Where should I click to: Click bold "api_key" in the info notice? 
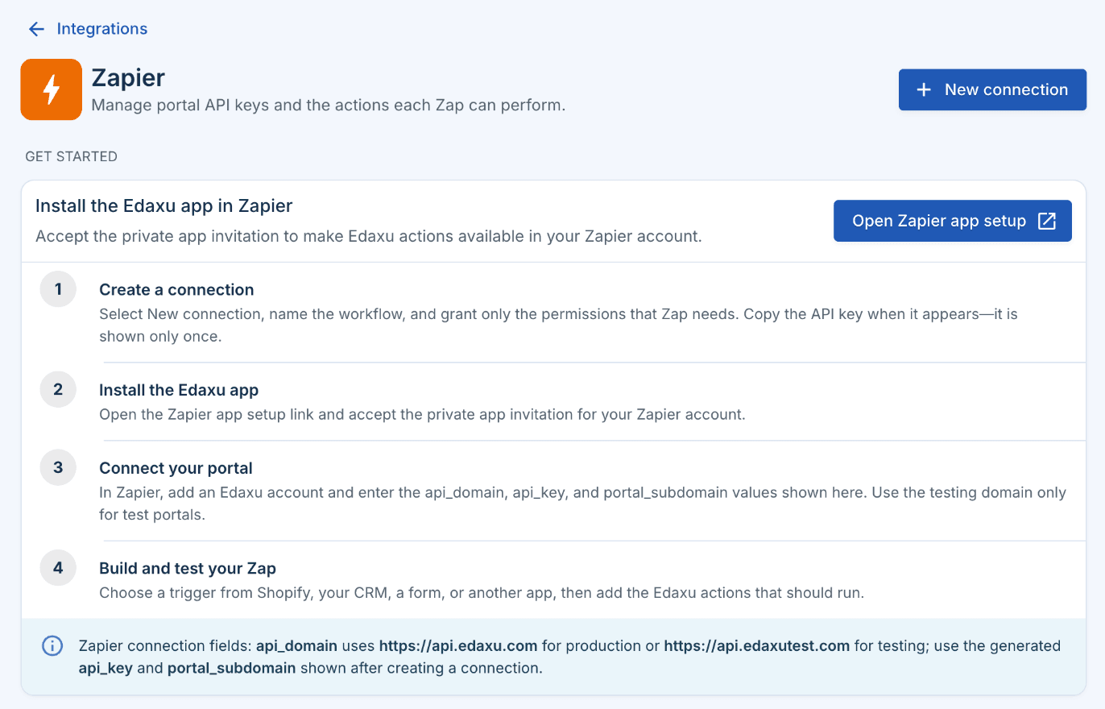(x=105, y=668)
